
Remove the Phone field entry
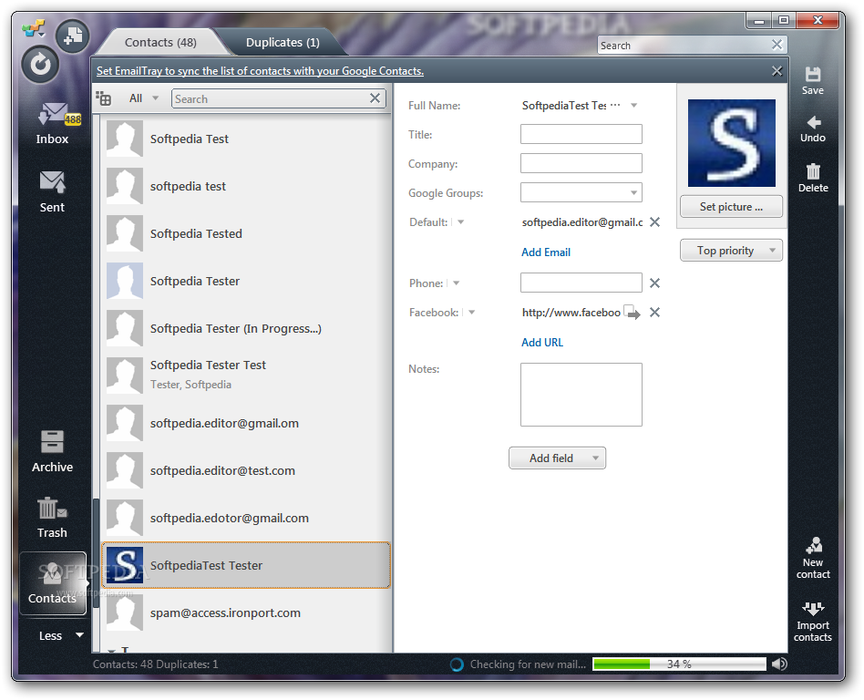click(654, 283)
